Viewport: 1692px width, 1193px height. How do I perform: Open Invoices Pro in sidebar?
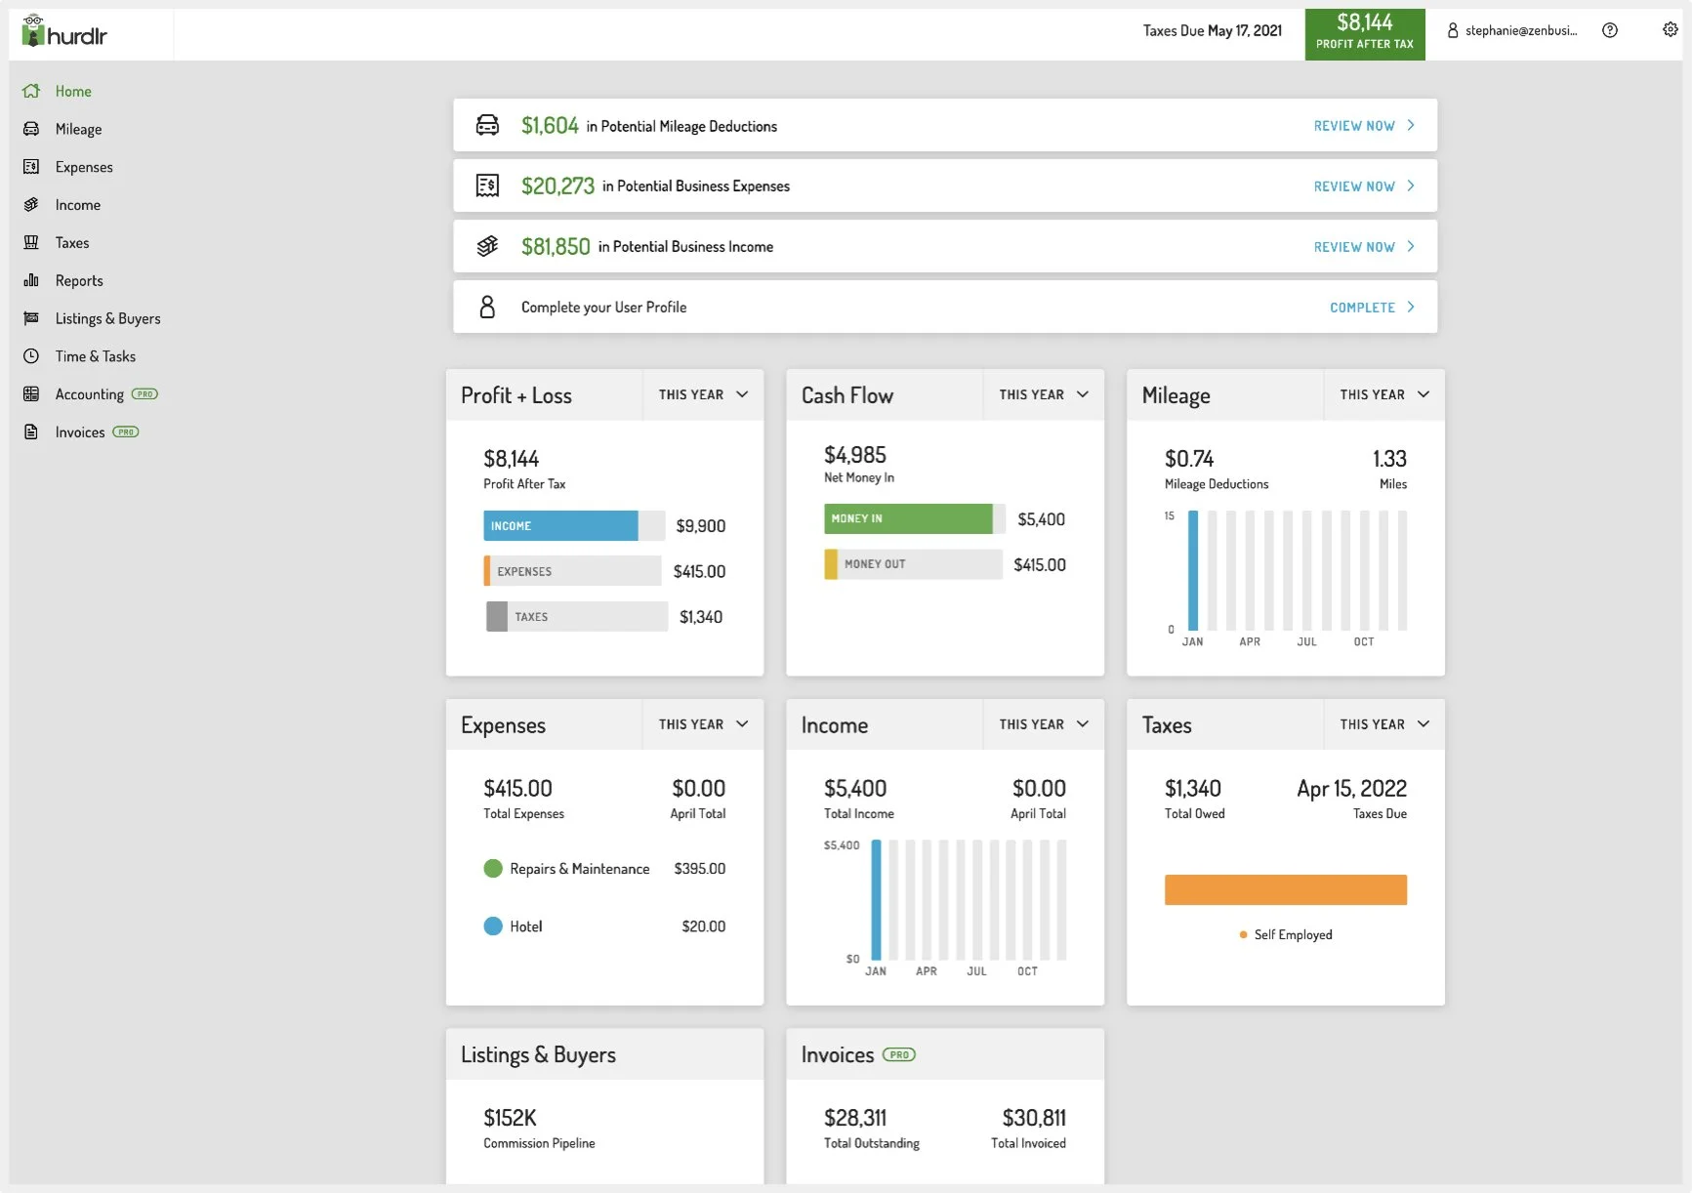(x=97, y=432)
